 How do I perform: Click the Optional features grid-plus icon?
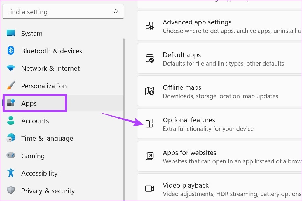click(x=150, y=124)
